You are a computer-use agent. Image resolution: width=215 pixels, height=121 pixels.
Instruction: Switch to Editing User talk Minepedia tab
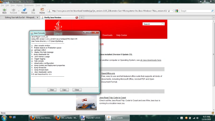(x=20, y=17)
